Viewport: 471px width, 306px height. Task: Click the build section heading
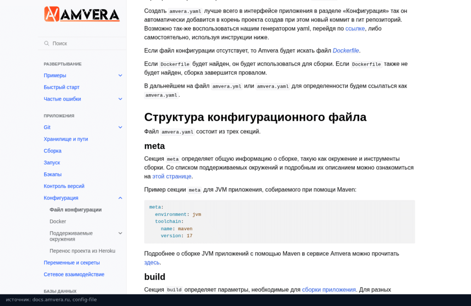(x=155, y=277)
